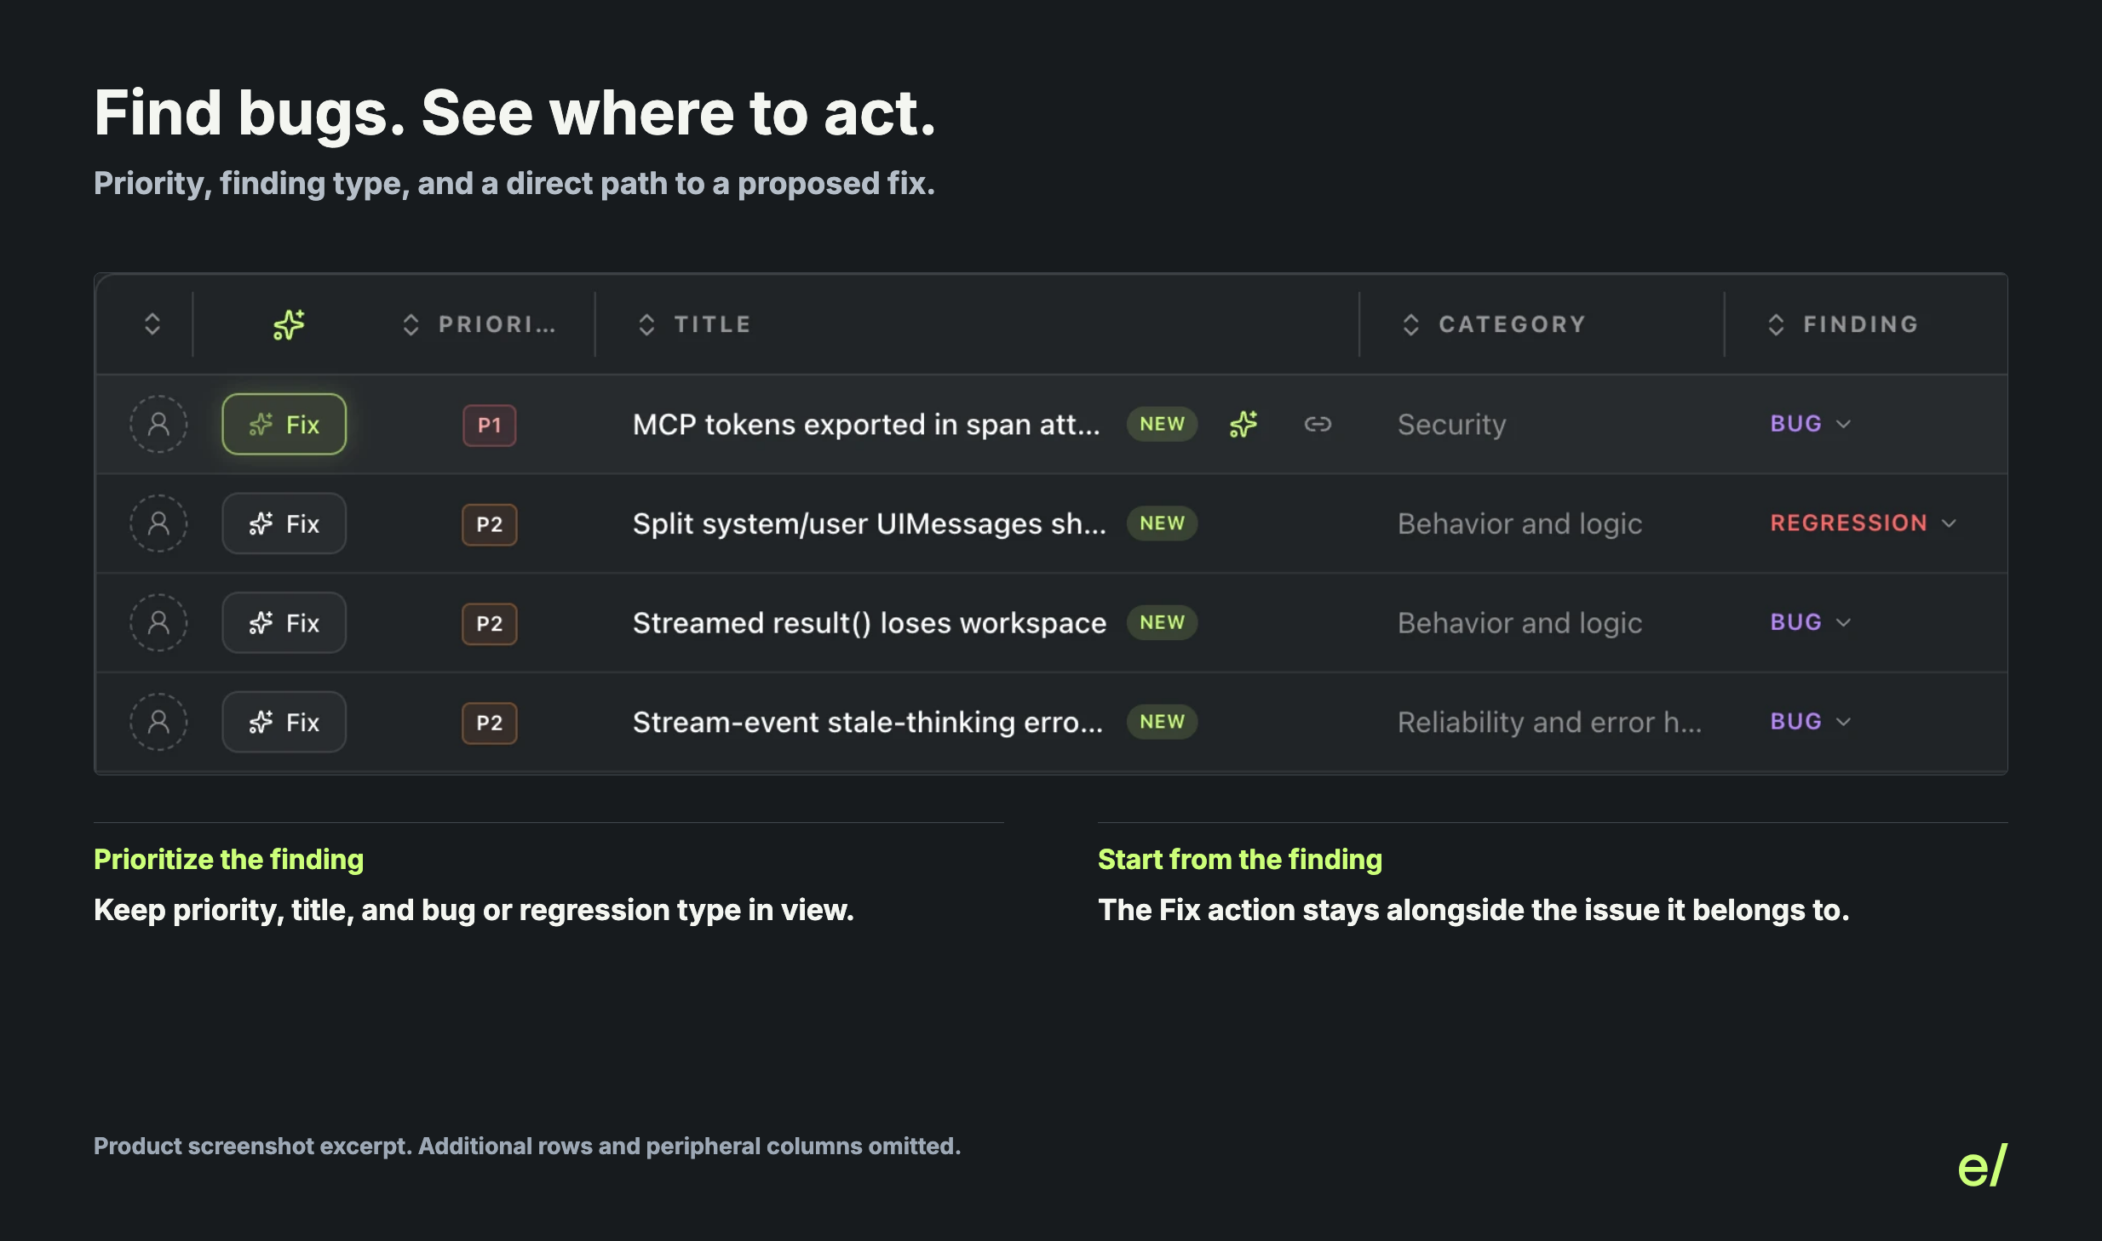This screenshot has height=1241, width=2102.
Task: Open 'Streamed result() loses workspace' title
Action: pyautogui.click(x=870, y=623)
